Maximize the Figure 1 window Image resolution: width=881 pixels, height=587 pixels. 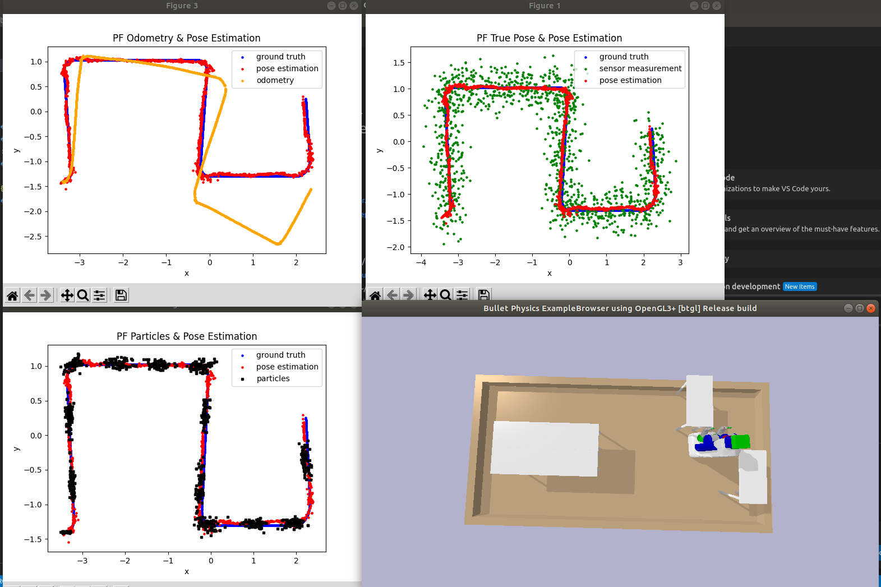(x=705, y=6)
